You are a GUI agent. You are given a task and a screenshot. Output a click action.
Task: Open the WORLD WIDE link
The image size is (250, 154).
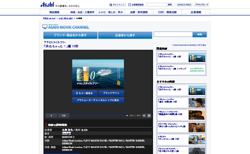pos(184,5)
